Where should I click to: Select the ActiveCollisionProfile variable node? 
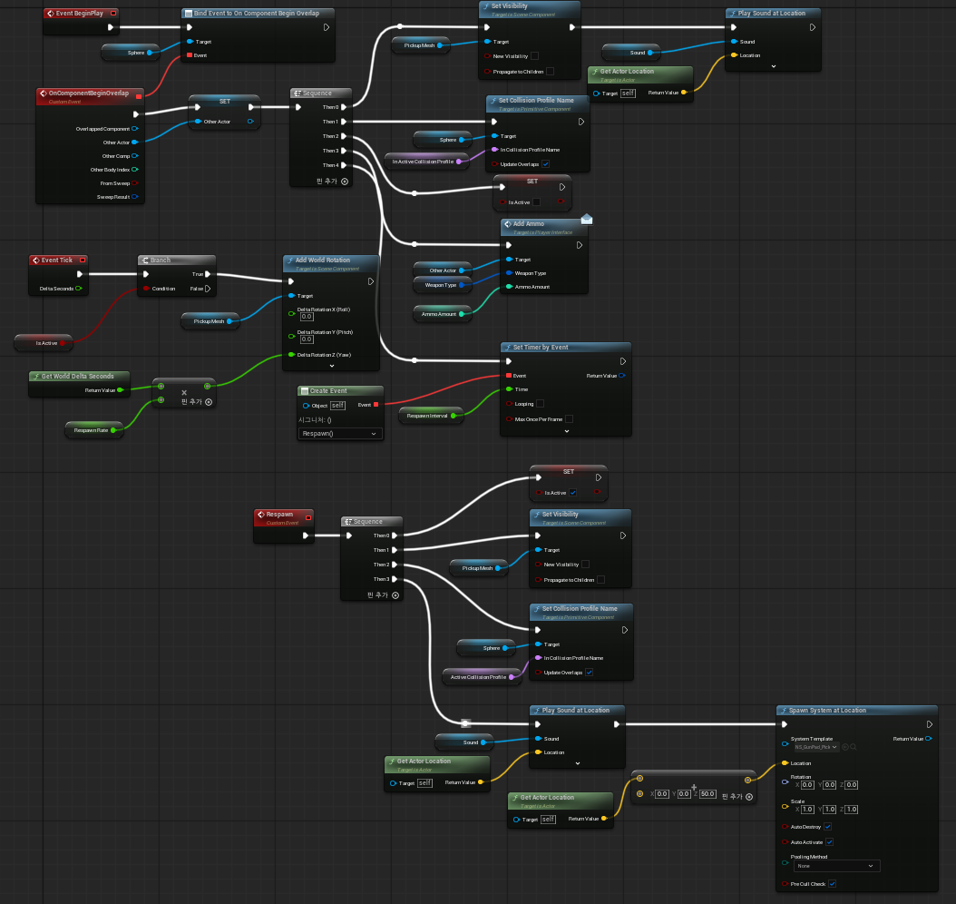[482, 677]
